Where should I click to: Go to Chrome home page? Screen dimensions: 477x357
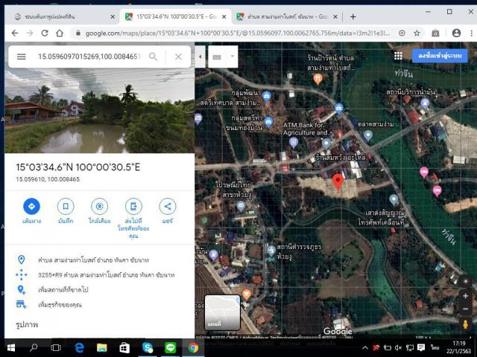coord(60,33)
